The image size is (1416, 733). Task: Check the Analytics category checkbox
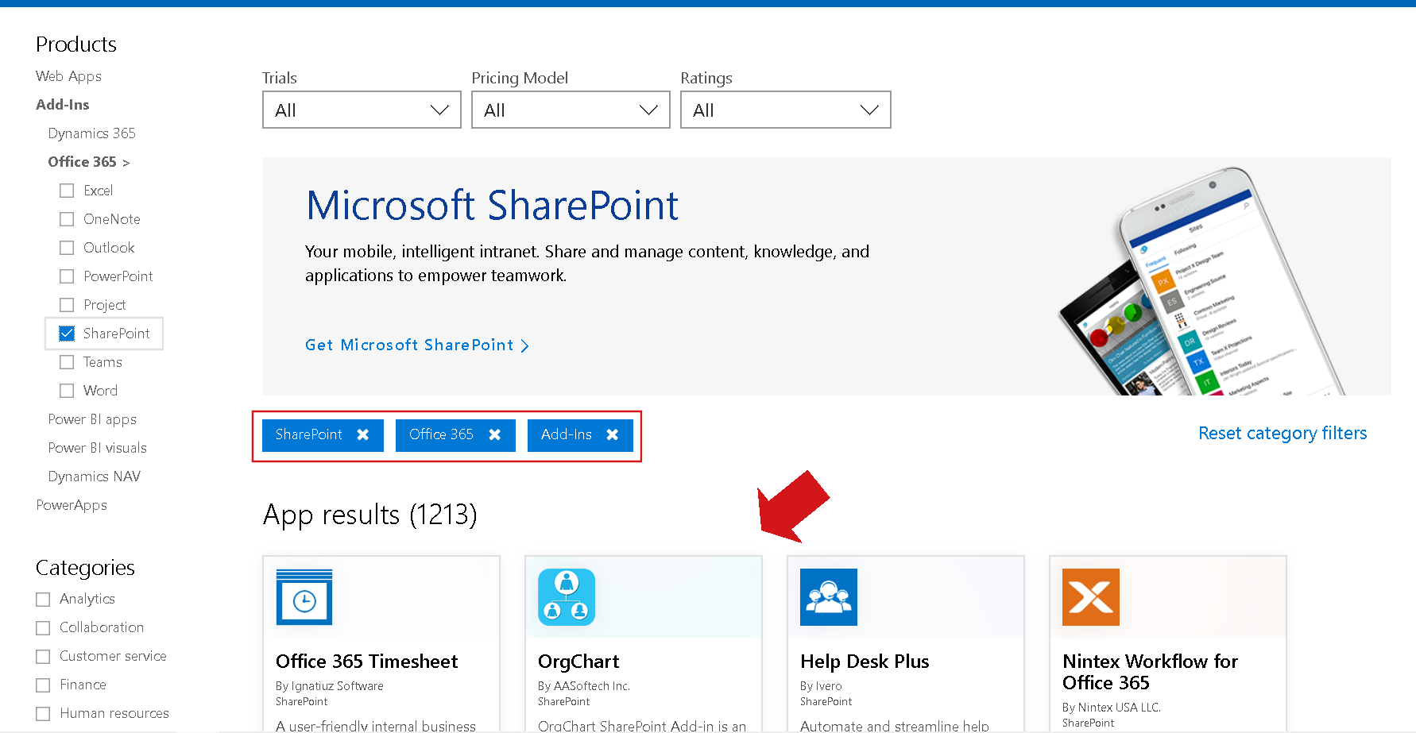[43, 600]
